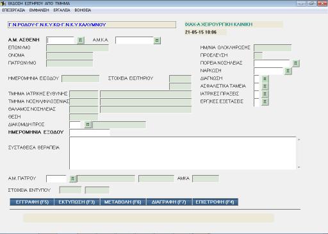This screenshot has height=234, width=328.
Task: Open Α.Μ. ΙΑΤΡΟΥ lookup button
Action: pyautogui.click(x=72, y=178)
